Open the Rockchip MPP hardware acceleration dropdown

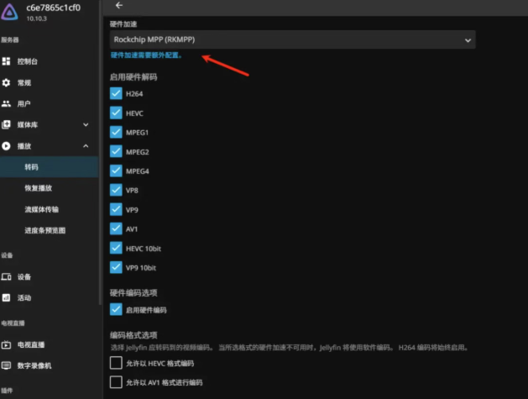[x=292, y=39]
